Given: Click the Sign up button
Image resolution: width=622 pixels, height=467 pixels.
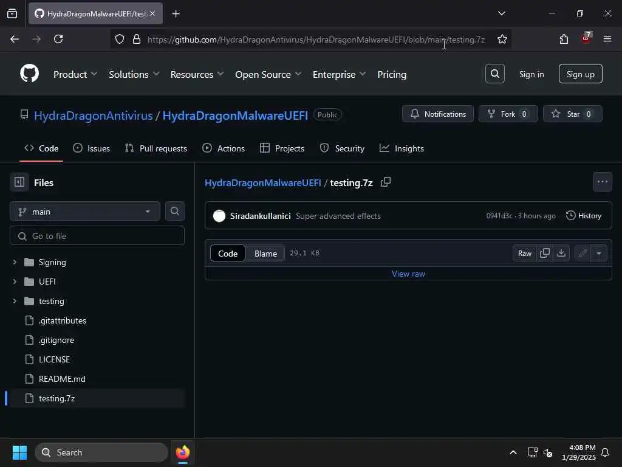Looking at the screenshot, I should pyautogui.click(x=580, y=74).
